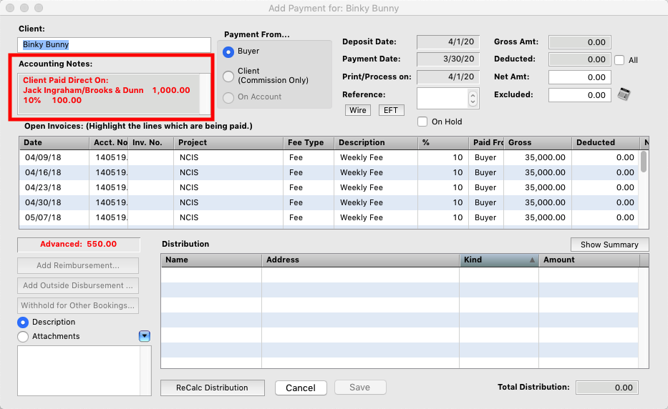Click the Payment Date field
Image resolution: width=668 pixels, height=409 pixels.
pos(448,59)
